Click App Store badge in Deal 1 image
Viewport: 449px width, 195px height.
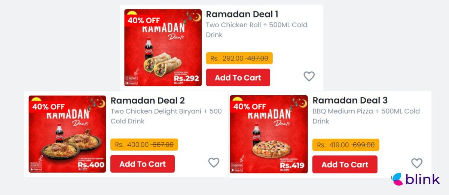131,78
